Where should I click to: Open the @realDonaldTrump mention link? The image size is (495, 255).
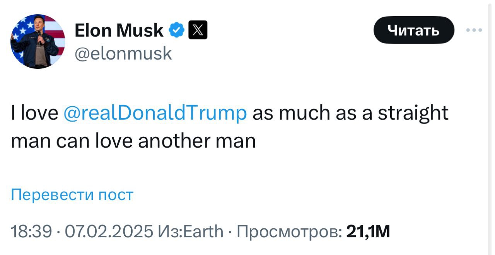click(x=154, y=113)
